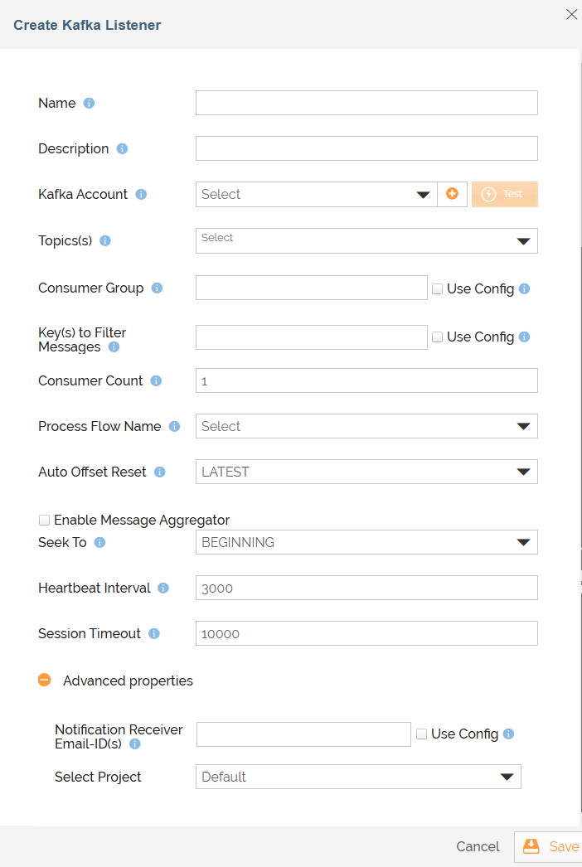Click the Save button
Viewport: 582px width, 867px height.
tap(548, 846)
